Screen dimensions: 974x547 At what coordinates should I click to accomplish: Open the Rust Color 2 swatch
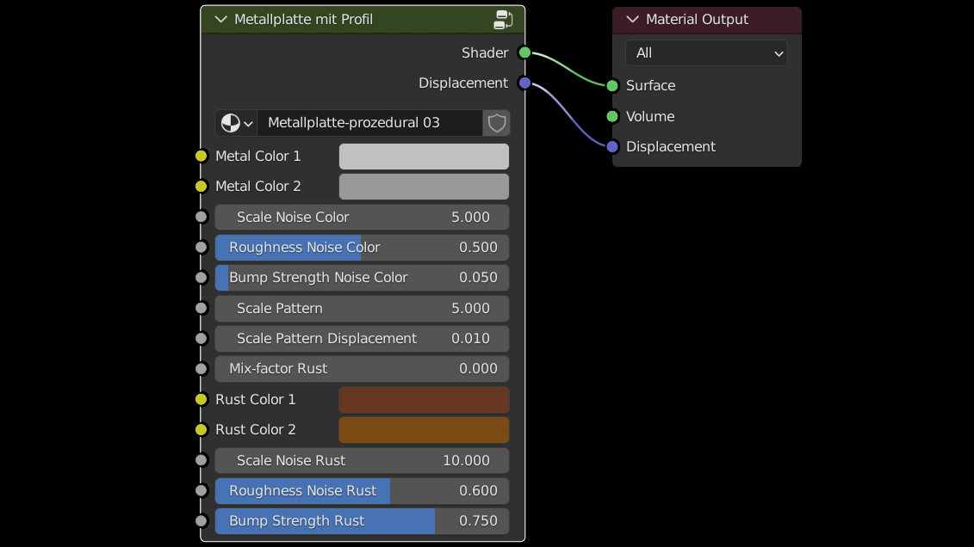tap(424, 430)
